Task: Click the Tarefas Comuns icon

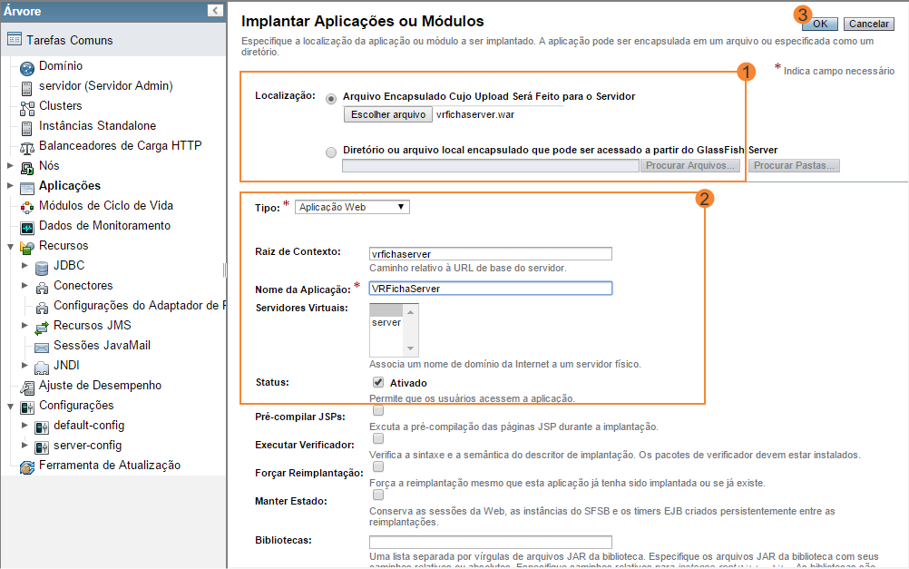Action: (x=15, y=39)
